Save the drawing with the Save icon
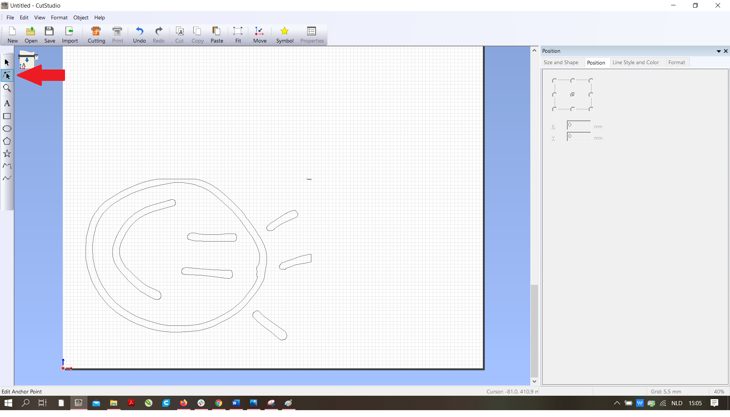Image resolution: width=730 pixels, height=417 pixels. [x=49, y=35]
